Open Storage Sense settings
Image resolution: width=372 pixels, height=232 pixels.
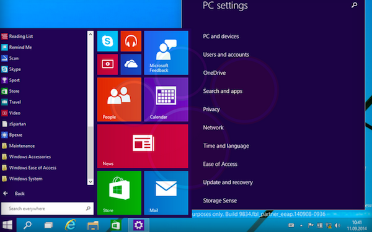tap(220, 200)
